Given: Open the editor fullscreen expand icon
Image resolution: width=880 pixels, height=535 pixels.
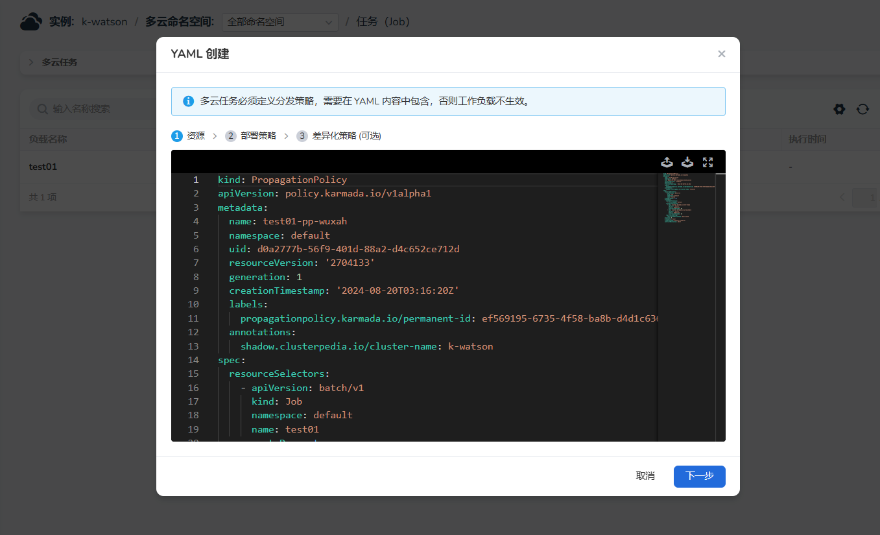Looking at the screenshot, I should tap(708, 162).
